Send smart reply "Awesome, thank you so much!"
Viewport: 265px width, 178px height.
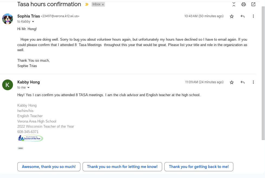pos(49,167)
